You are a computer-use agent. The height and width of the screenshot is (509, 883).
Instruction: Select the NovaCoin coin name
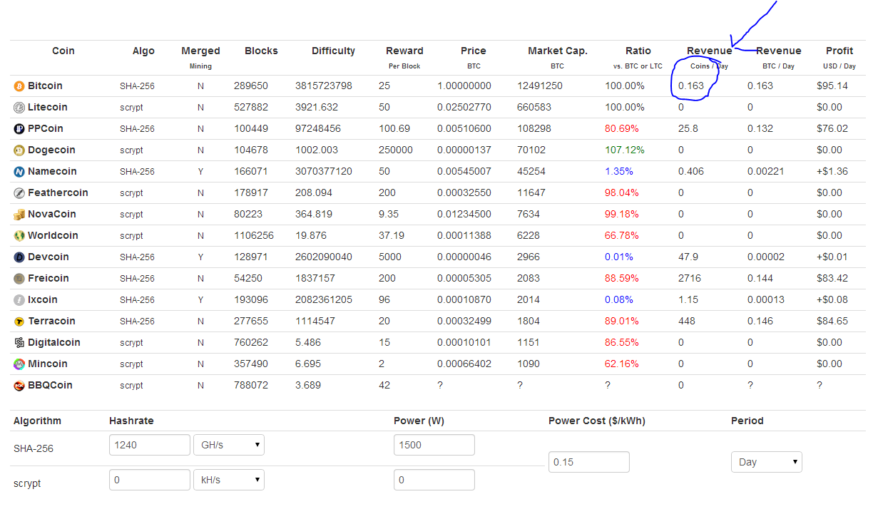pos(52,214)
